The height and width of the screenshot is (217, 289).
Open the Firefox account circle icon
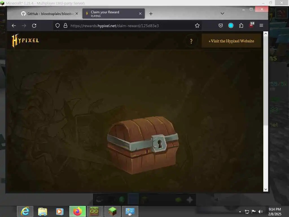(231, 25)
